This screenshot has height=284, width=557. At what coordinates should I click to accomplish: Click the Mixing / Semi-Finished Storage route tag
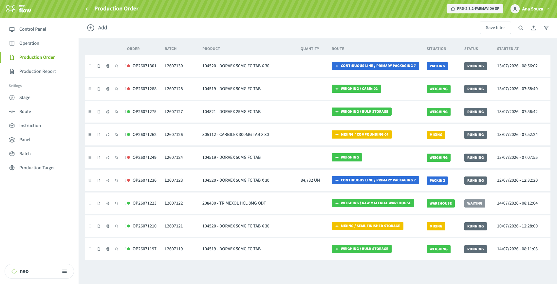[367, 226]
